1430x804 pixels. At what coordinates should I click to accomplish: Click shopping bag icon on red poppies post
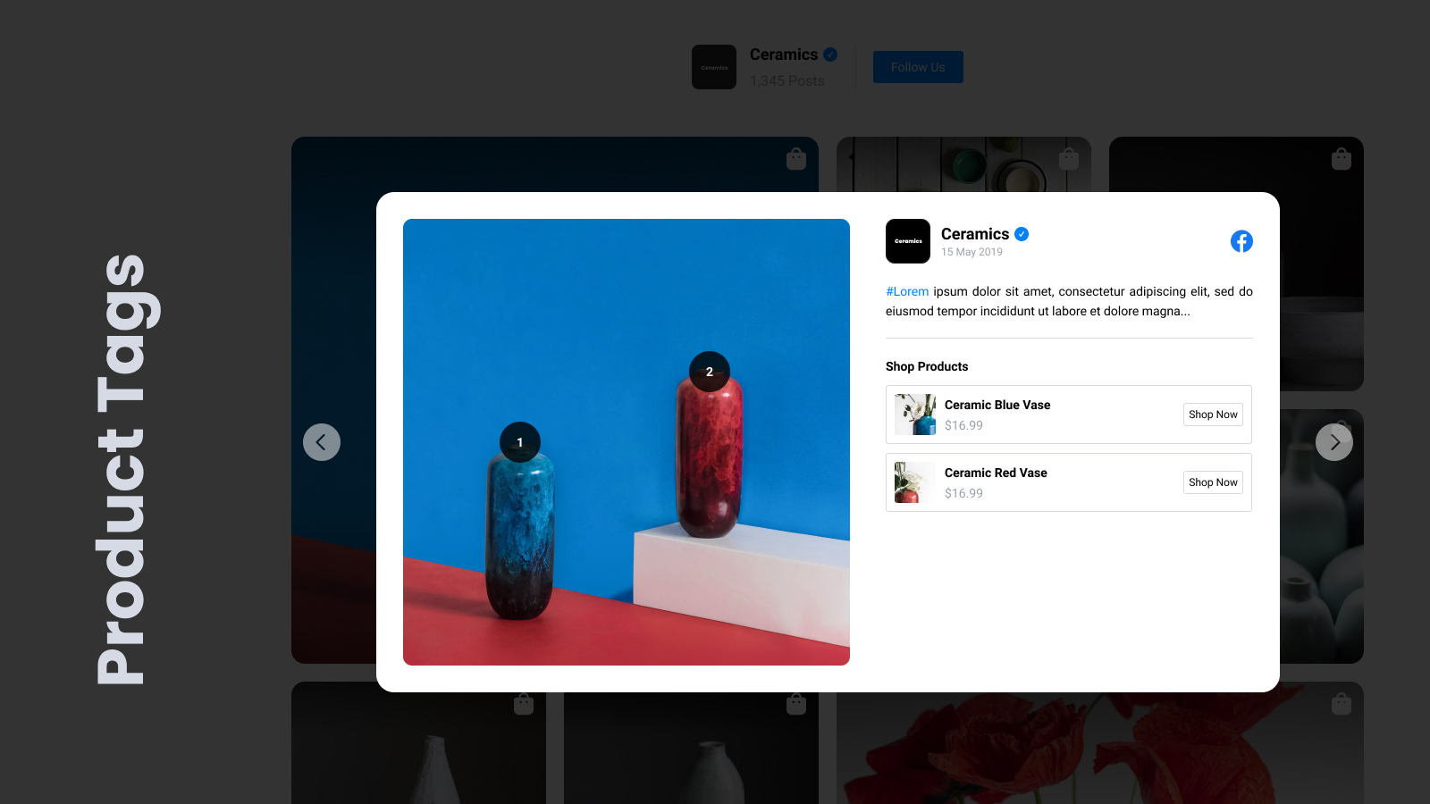tap(1342, 704)
